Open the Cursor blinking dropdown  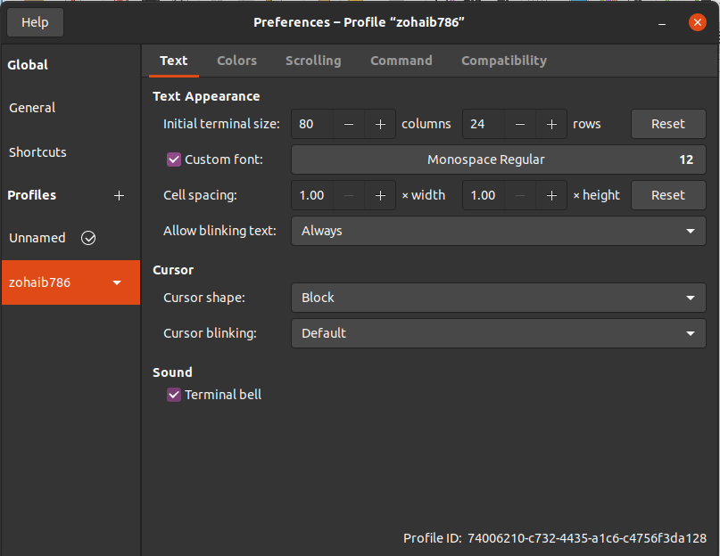coord(498,333)
